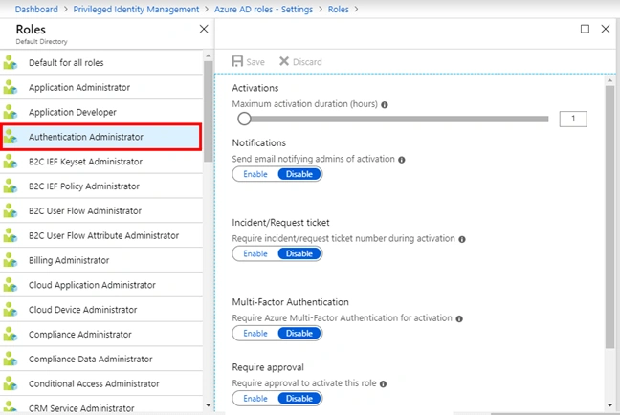Click the role icon beside Authentication Administrator

tap(11, 137)
